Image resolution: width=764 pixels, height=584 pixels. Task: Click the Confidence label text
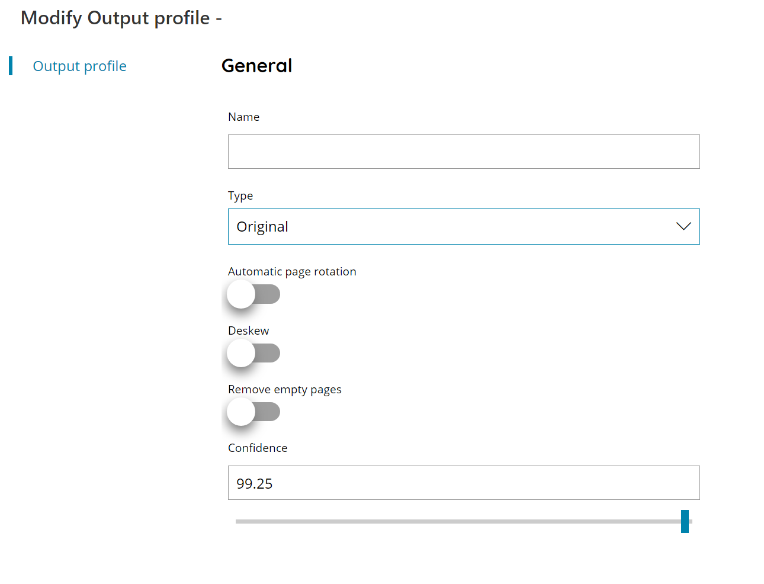[258, 448]
